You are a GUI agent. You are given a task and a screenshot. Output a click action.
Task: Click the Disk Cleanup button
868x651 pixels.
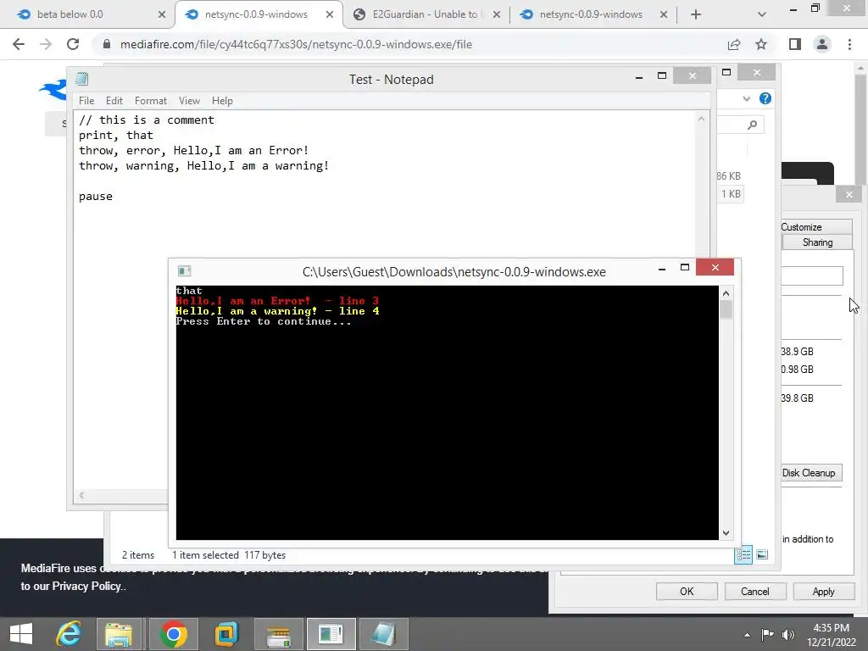click(x=811, y=473)
